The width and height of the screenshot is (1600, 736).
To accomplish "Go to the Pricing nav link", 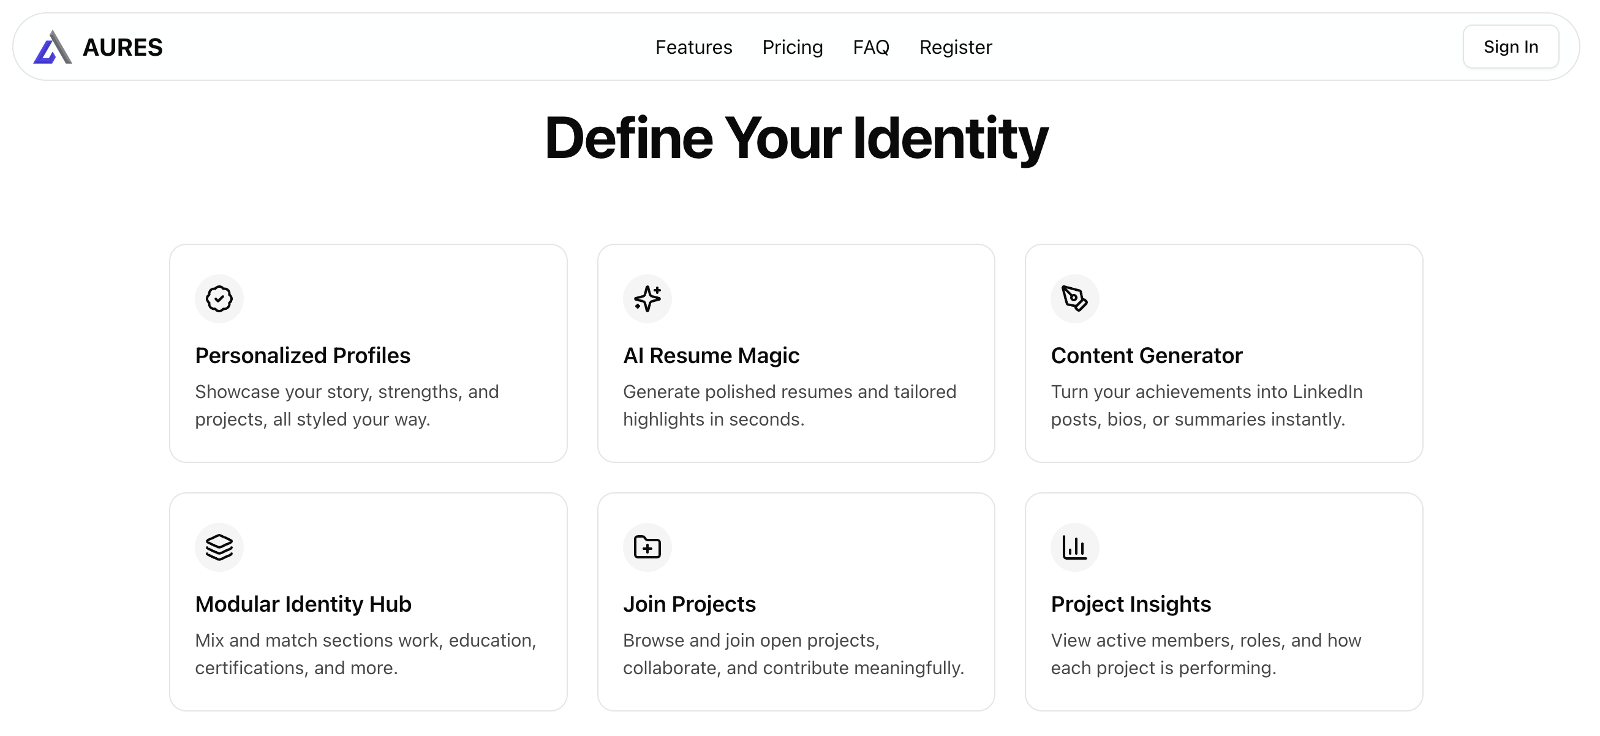I will (793, 47).
